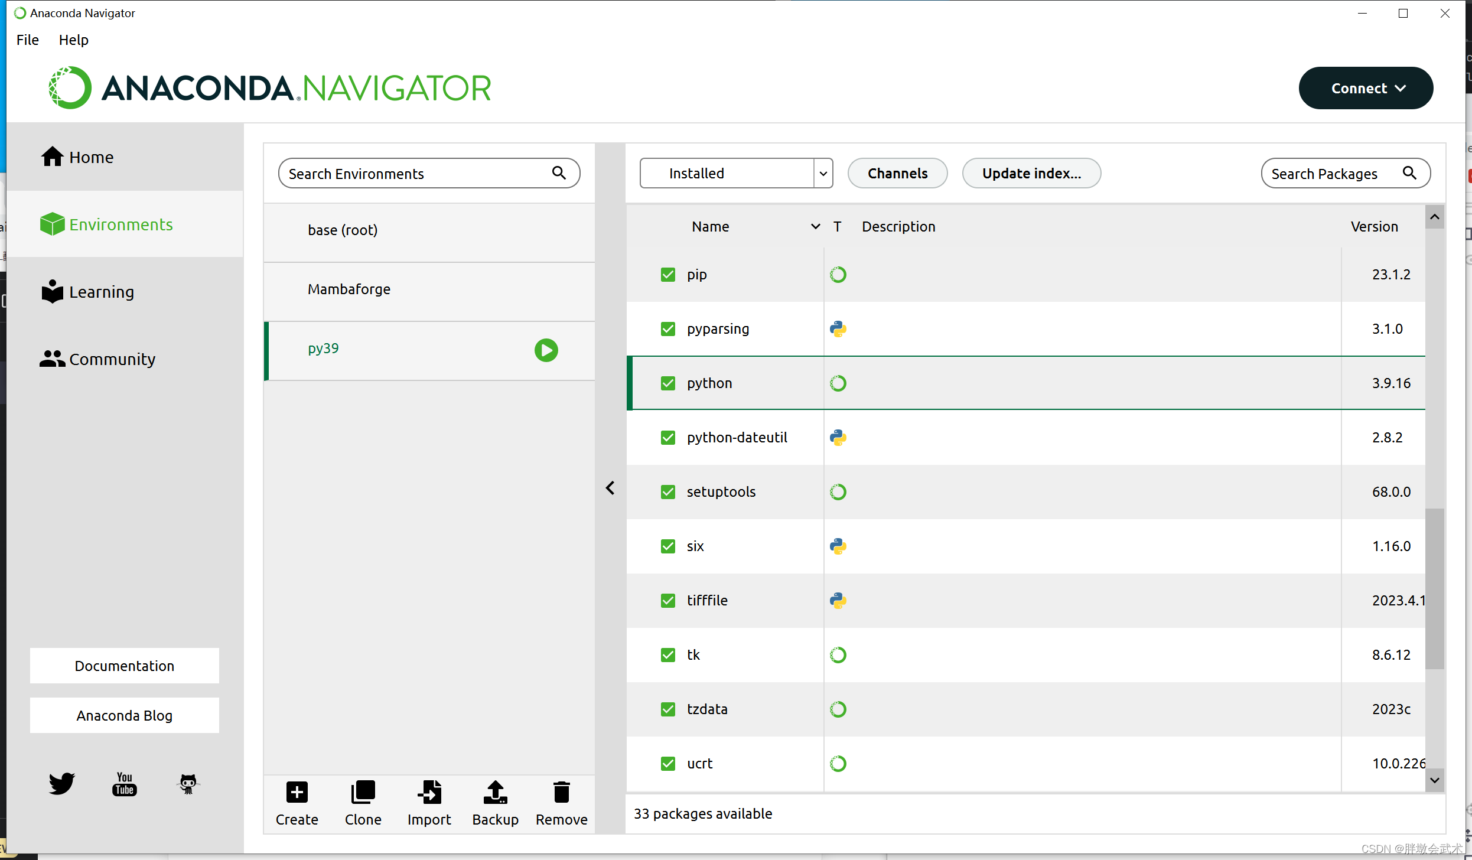Click the conda type icon for ucrt
Screen dimensions: 1472x860
pos(838,764)
